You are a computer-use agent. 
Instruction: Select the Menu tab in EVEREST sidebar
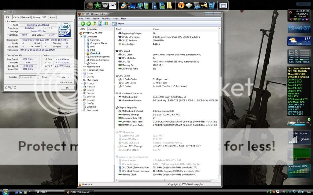click(x=83, y=29)
